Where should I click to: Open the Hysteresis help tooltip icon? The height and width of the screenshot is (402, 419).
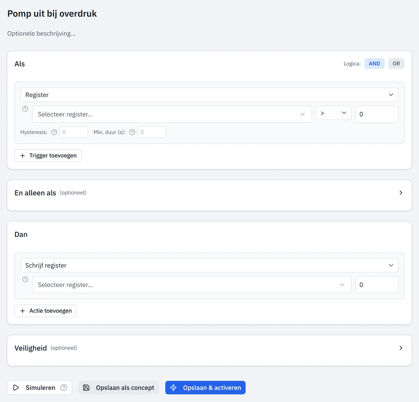(x=54, y=132)
